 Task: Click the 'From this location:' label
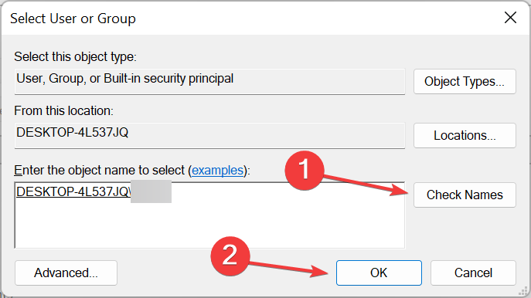coord(63,111)
